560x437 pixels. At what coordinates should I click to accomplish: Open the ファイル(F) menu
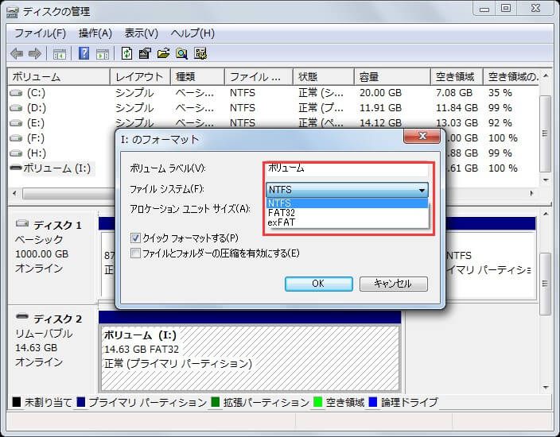tap(40, 33)
